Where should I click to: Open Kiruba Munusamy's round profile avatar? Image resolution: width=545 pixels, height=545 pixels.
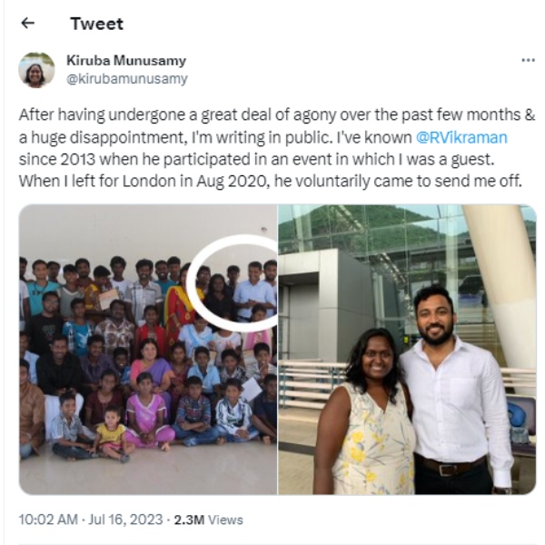36,70
